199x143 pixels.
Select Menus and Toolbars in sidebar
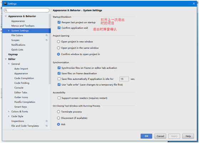tap(23, 26)
